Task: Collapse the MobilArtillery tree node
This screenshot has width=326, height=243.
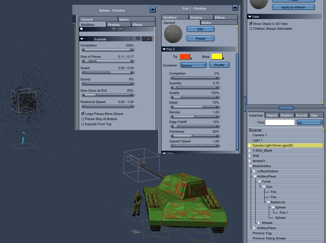Action: click(x=250, y=166)
